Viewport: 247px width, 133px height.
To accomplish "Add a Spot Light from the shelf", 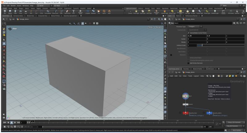I will pyautogui.click(x=143, y=12).
